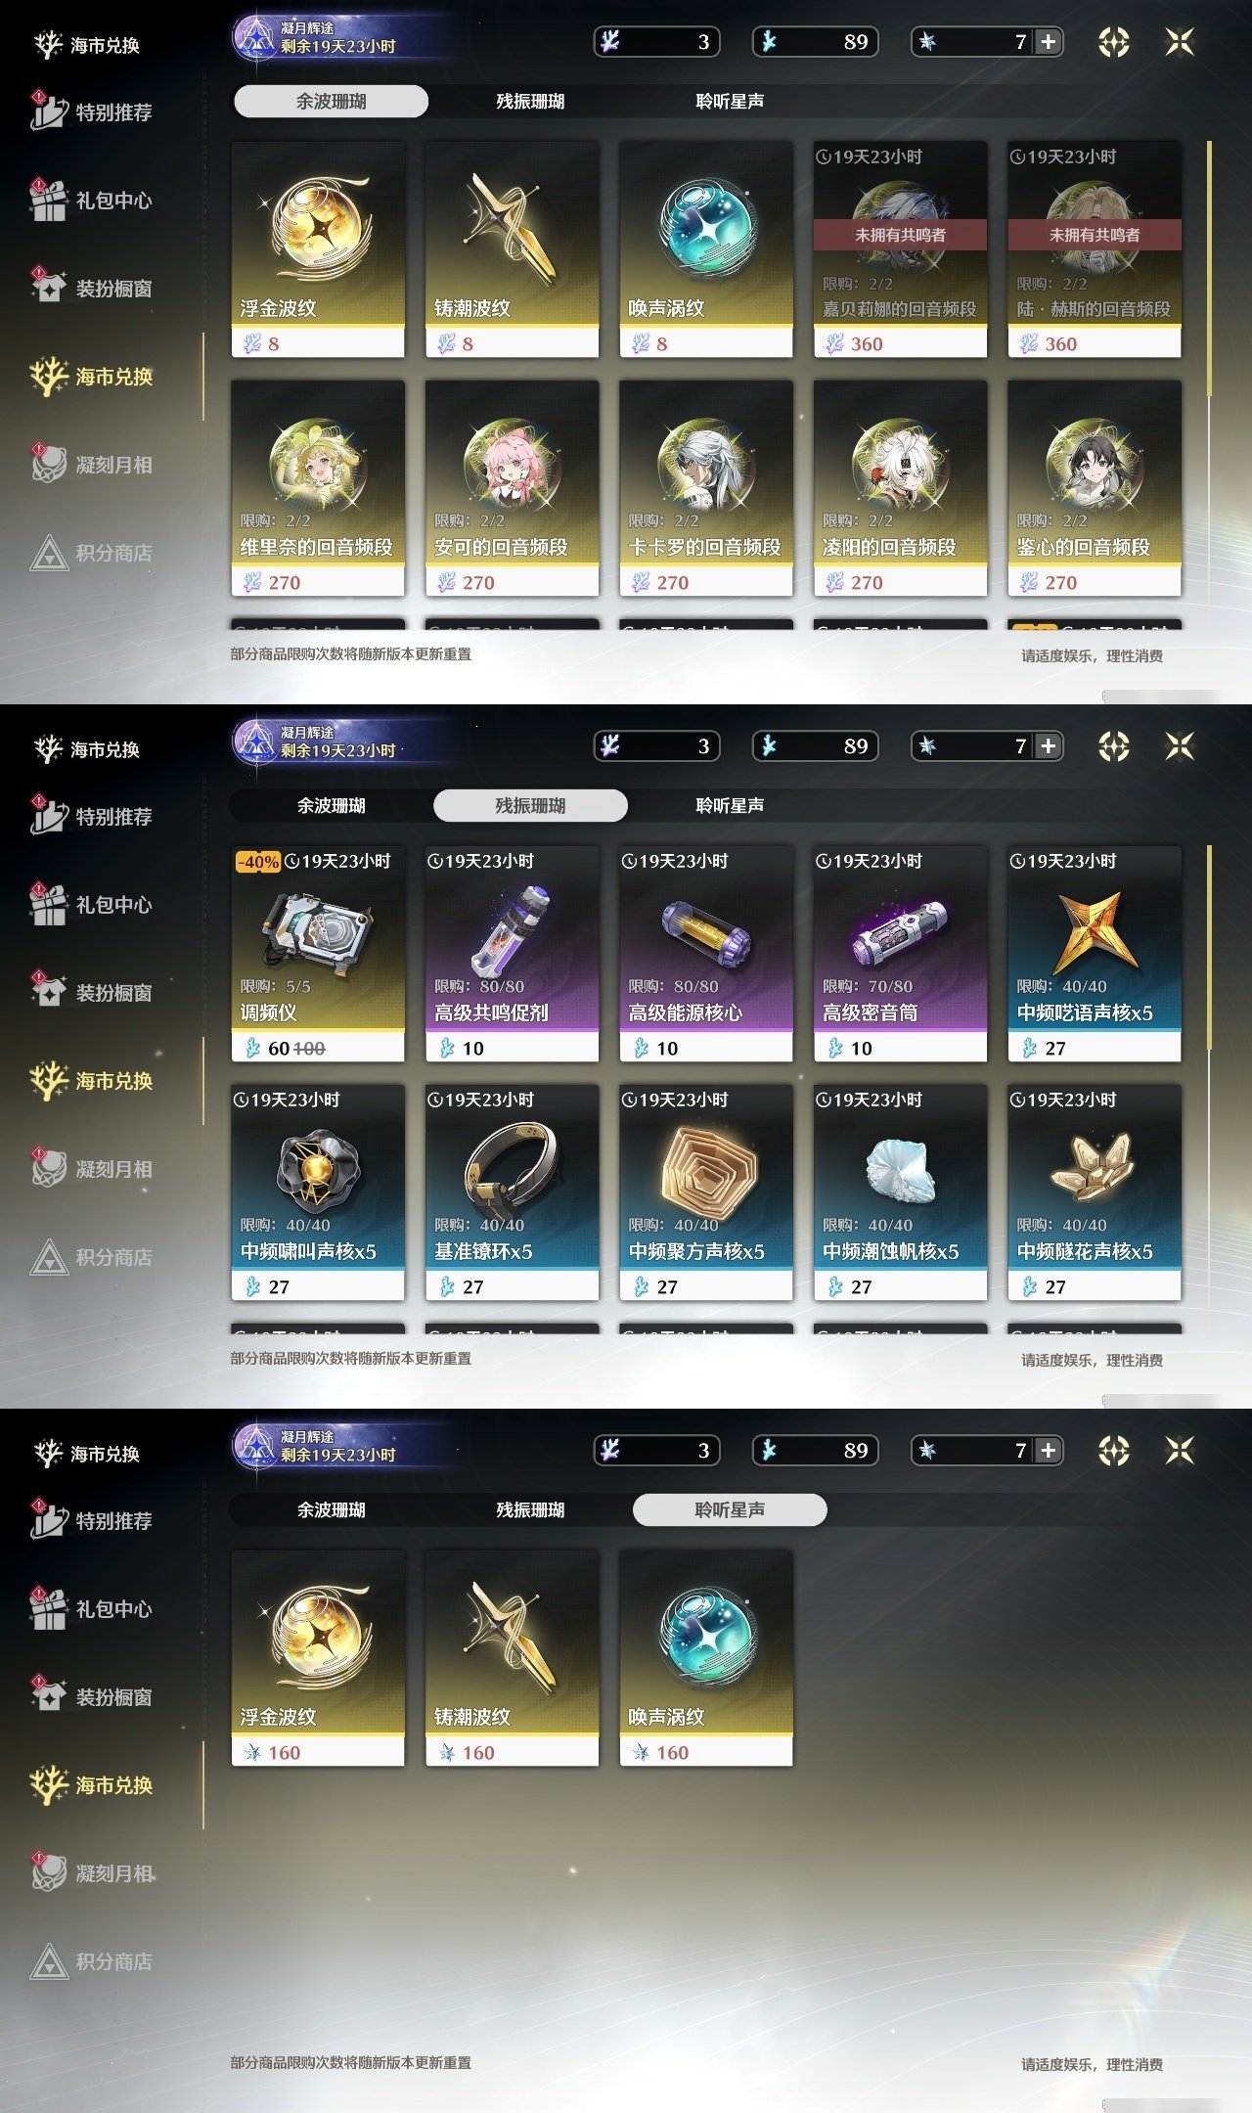The width and height of the screenshot is (1252, 2113).
Task: Choose 卡卡罗的回音频段 card
Action: (706, 488)
